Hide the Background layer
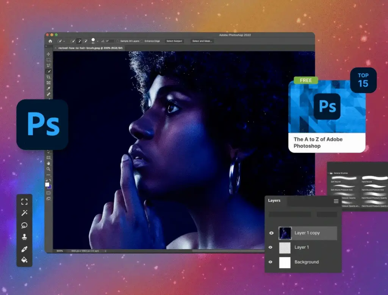The image size is (388, 295). (271, 262)
